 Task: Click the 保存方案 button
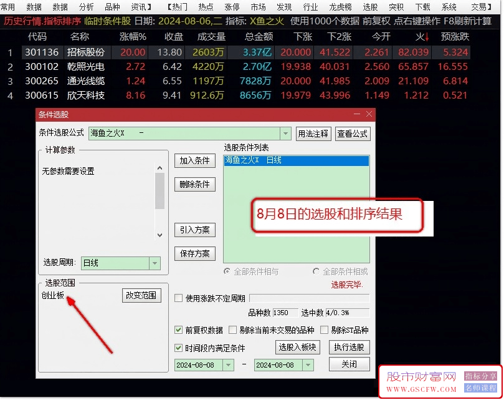[195, 253]
